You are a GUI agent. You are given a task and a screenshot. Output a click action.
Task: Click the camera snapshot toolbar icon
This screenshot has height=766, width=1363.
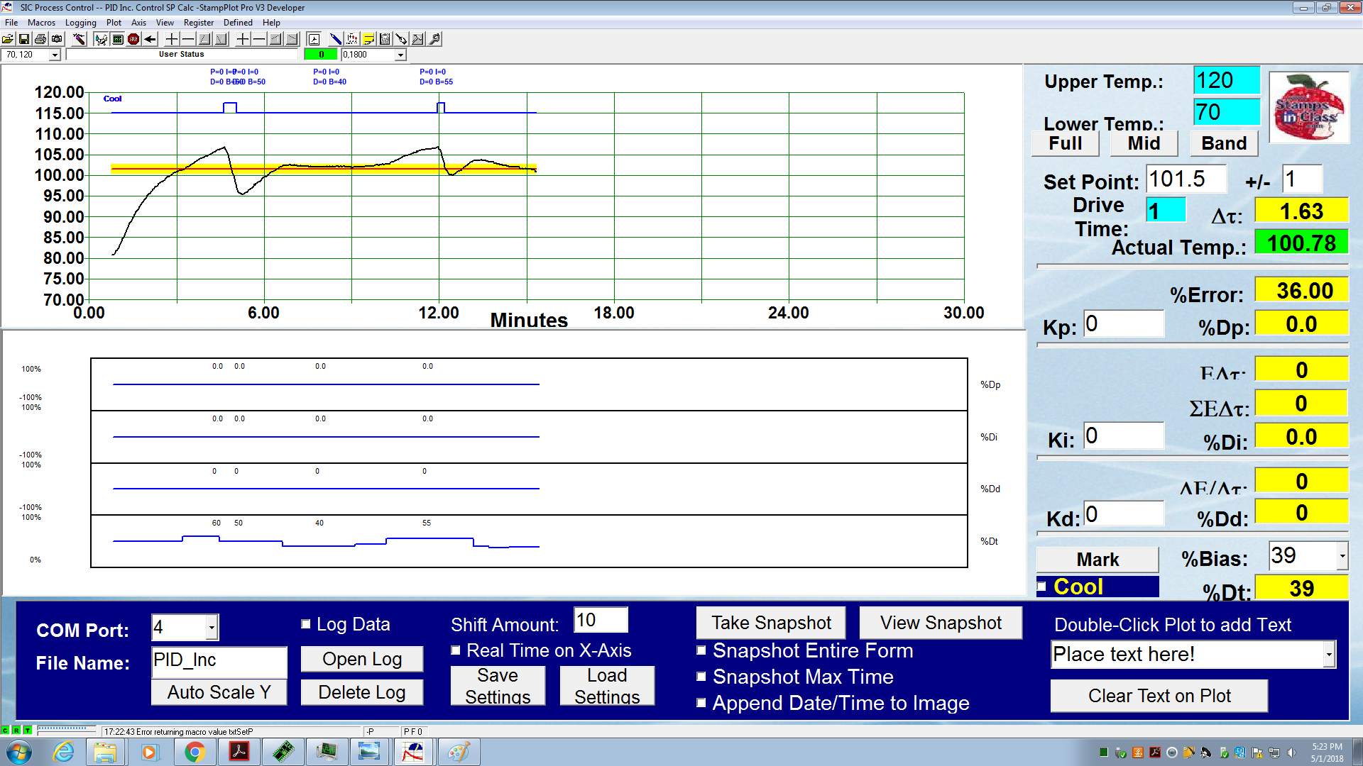[x=57, y=39]
